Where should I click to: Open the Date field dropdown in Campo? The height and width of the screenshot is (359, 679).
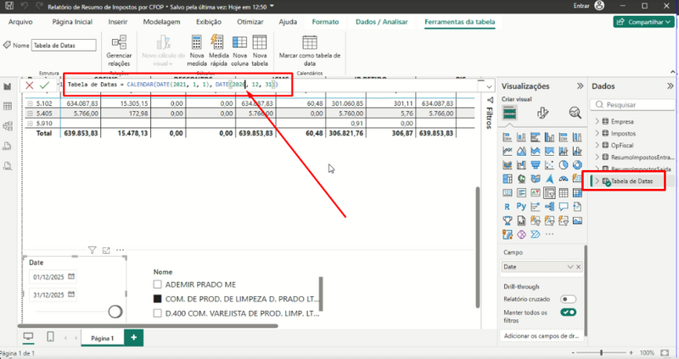[570, 267]
